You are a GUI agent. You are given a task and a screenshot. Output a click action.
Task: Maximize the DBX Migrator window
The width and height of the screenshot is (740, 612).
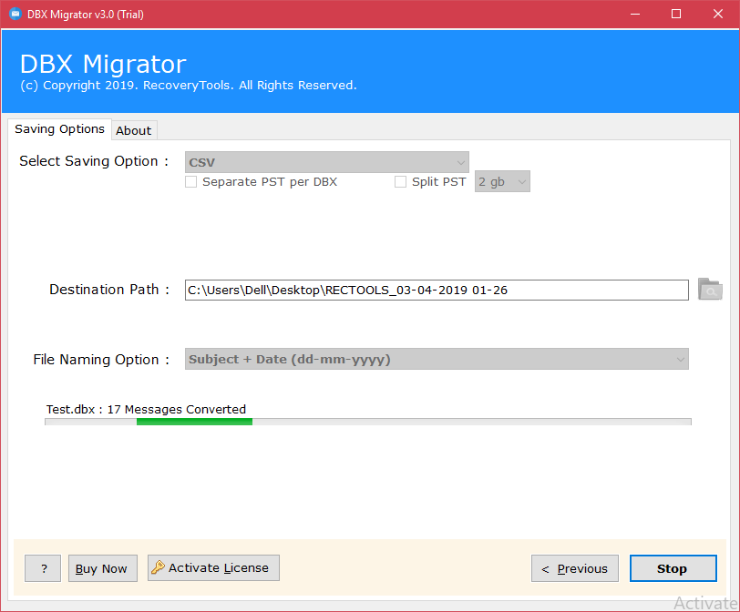tap(676, 15)
